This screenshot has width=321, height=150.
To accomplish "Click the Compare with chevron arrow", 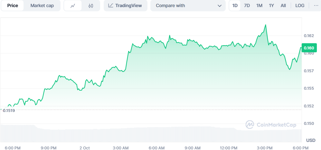I will click(220, 6).
